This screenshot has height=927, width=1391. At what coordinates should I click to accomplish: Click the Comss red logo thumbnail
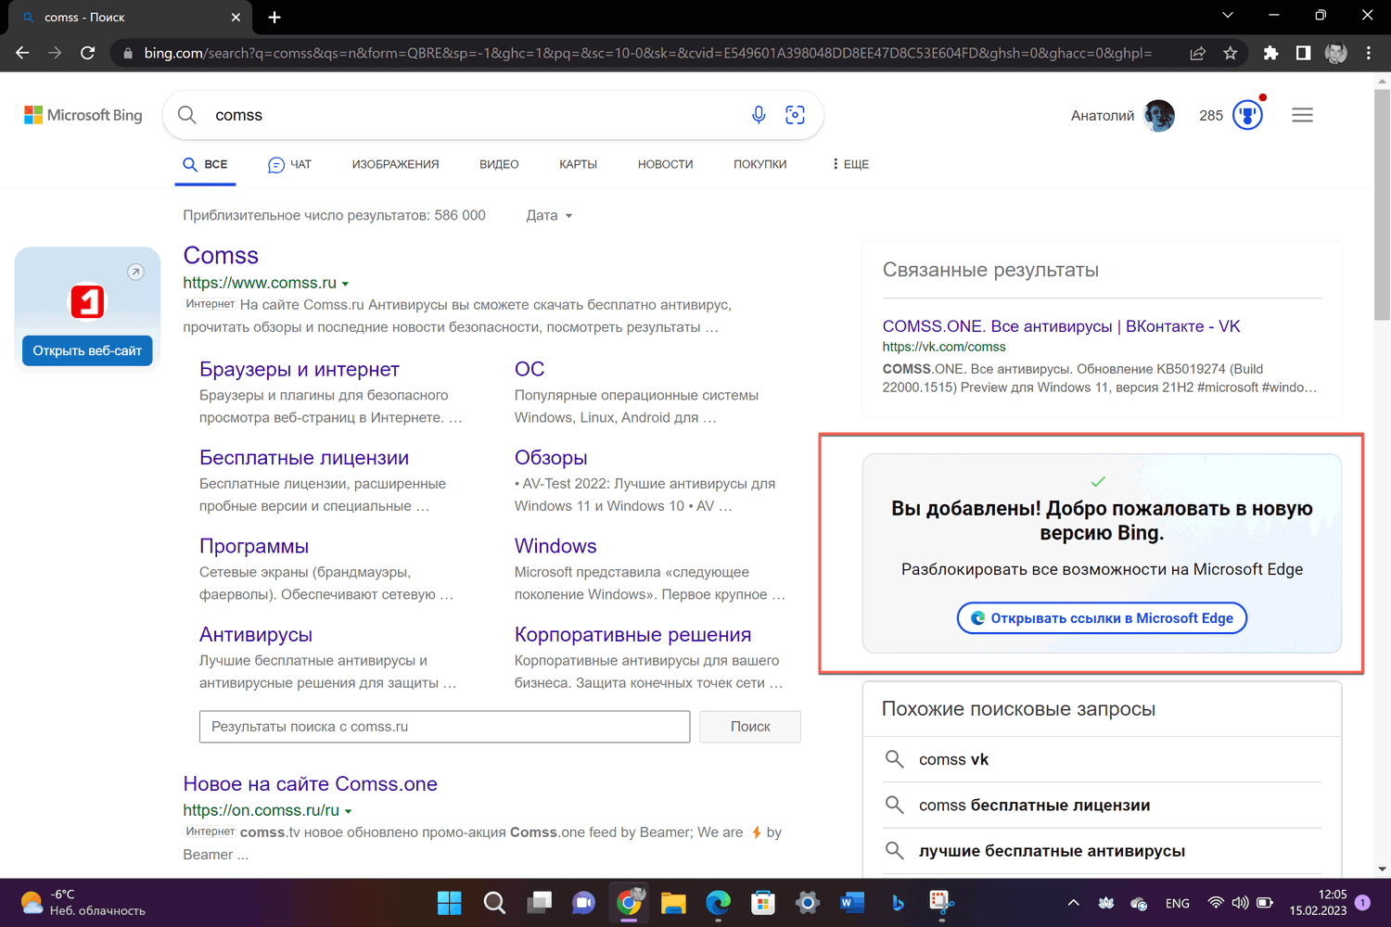click(88, 301)
